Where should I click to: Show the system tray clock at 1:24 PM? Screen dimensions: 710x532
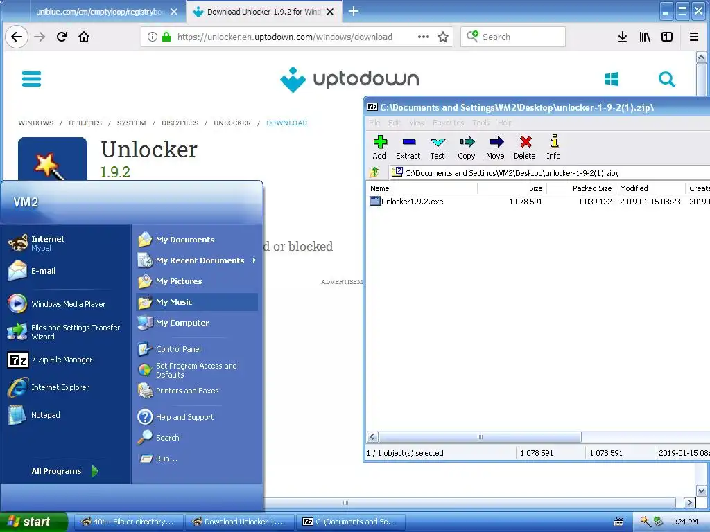pos(684,522)
